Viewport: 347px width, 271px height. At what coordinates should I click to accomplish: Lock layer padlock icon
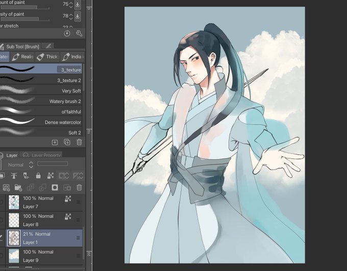tap(38, 176)
